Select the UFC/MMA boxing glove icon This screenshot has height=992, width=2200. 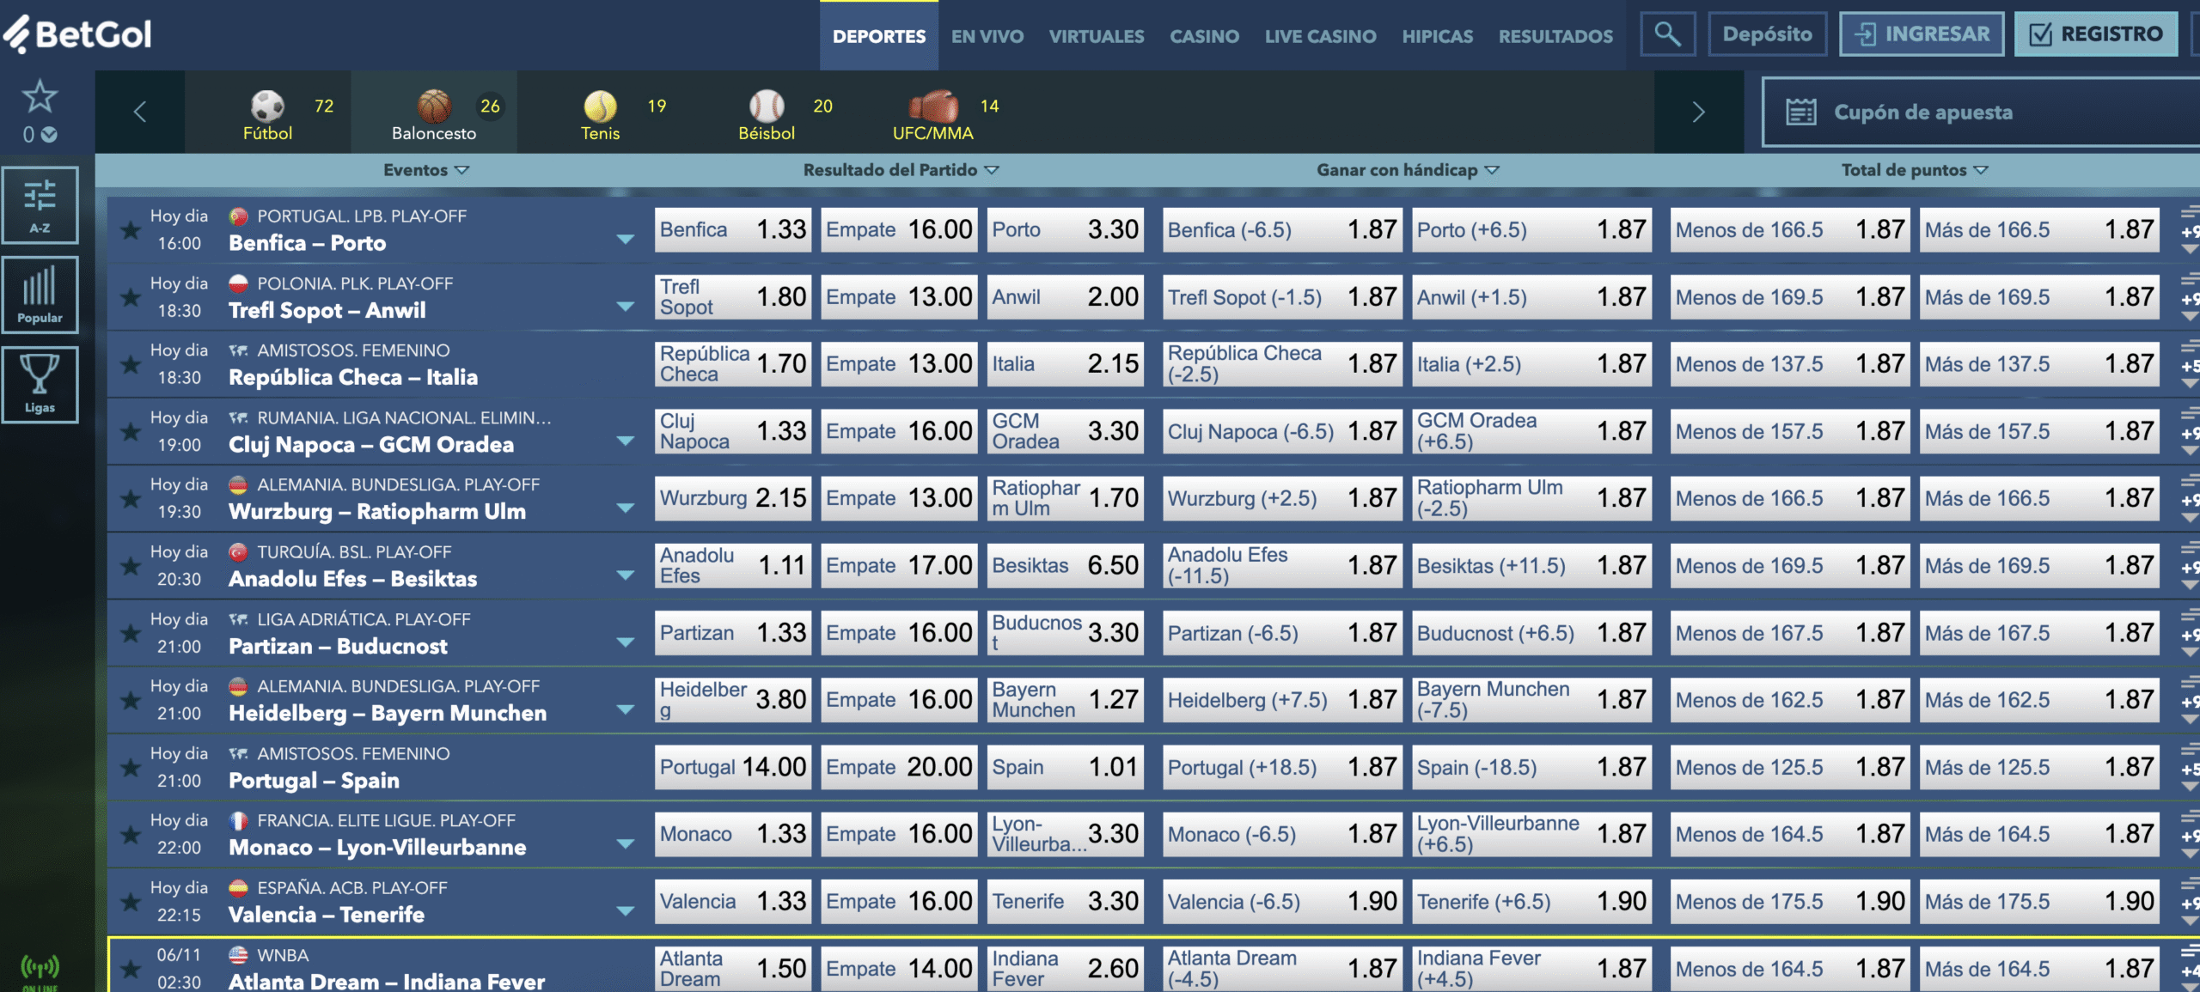point(933,107)
